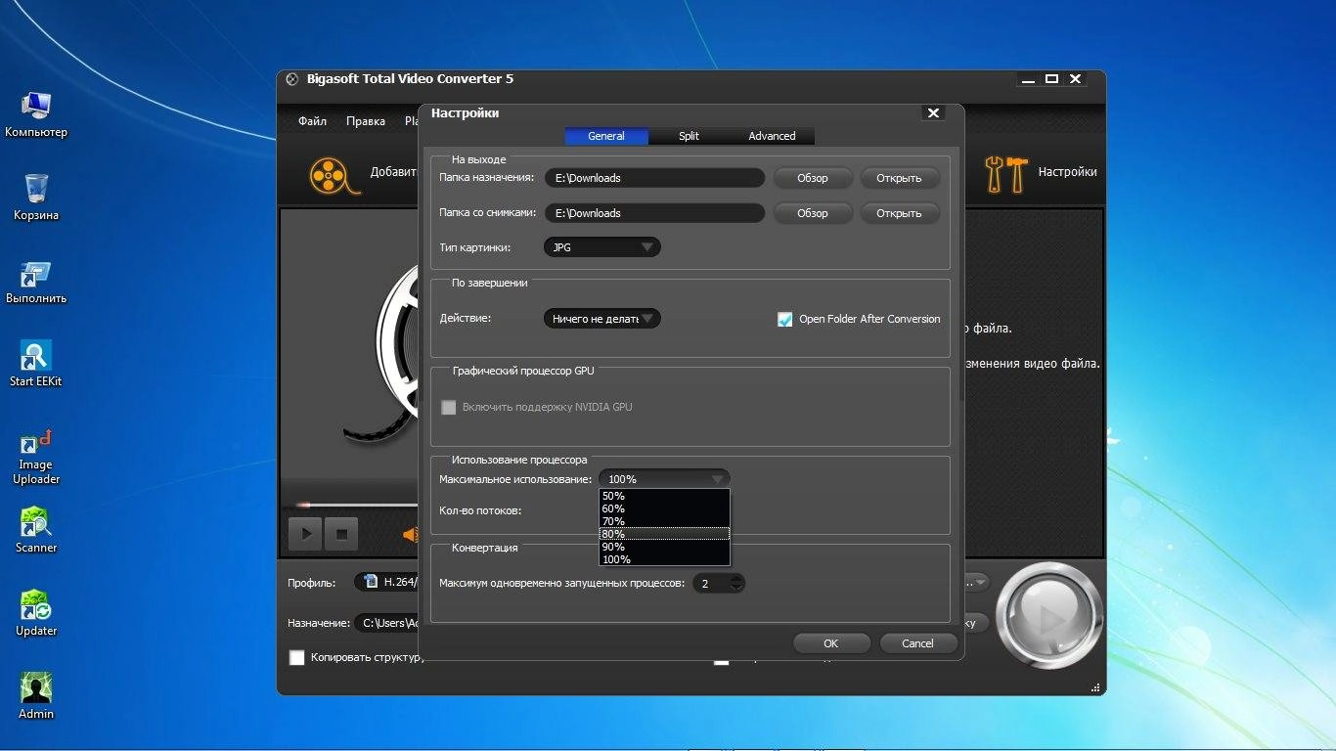Choose 80% from the CPU usage list
1336x751 pixels.
point(664,534)
